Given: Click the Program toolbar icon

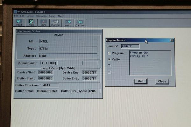Looking at the screenshot, I should point(55,23).
